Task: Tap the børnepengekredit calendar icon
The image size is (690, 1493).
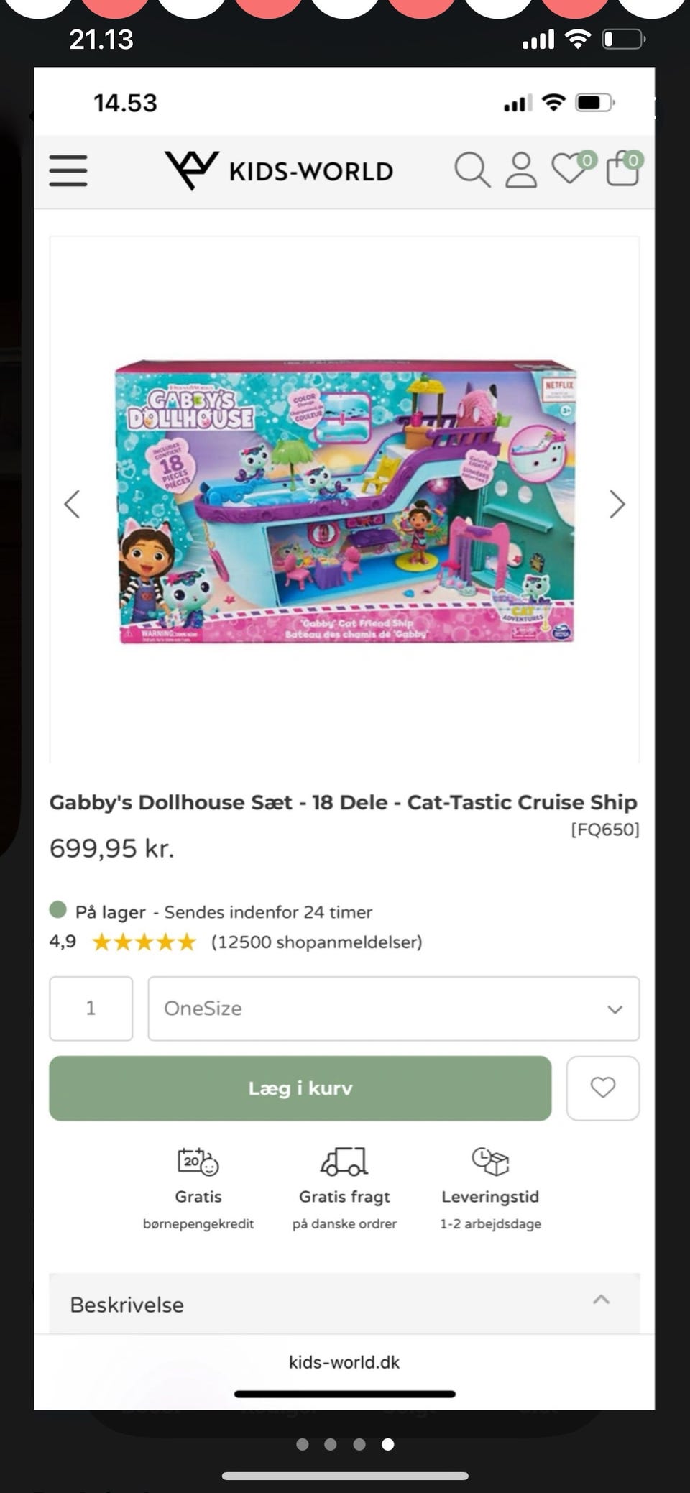Action: pyautogui.click(x=198, y=1162)
